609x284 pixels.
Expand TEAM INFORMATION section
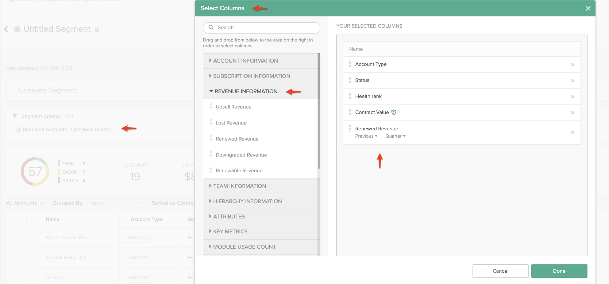tap(261, 186)
